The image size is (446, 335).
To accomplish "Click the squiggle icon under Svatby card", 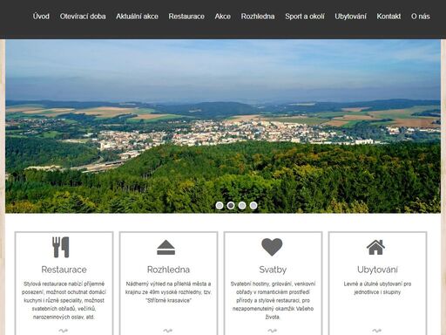I will click(272, 331).
